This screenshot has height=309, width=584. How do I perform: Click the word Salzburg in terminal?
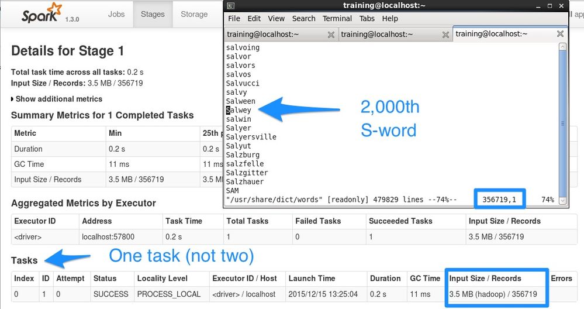coord(243,155)
